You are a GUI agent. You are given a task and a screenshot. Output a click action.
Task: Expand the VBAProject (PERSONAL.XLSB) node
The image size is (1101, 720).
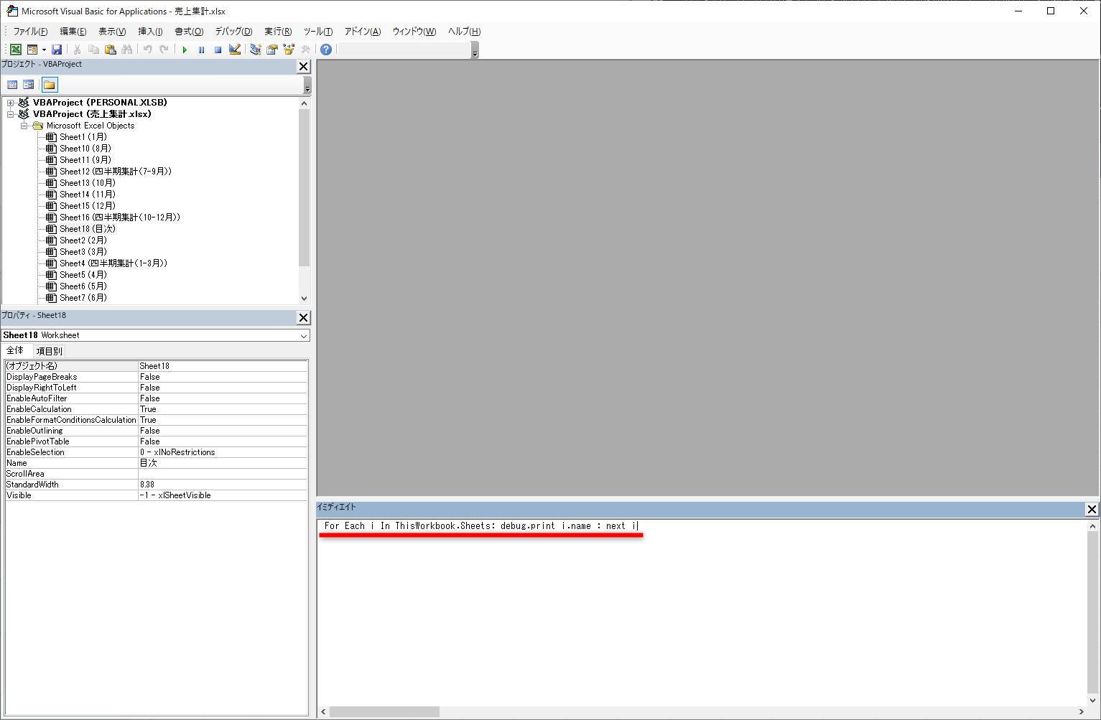(x=10, y=102)
